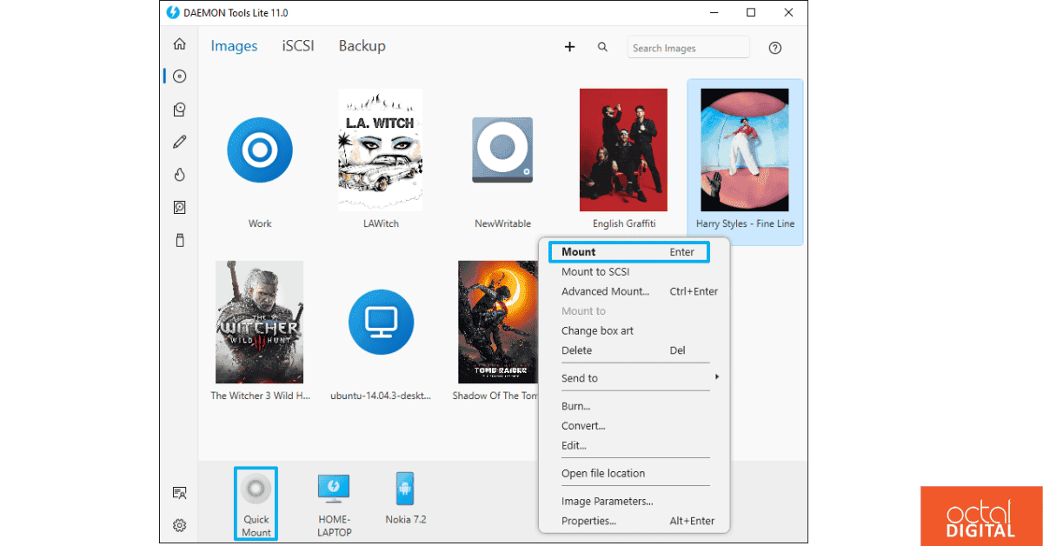1043x546 pixels.
Task: Switch to the Backup tab
Action: [362, 46]
